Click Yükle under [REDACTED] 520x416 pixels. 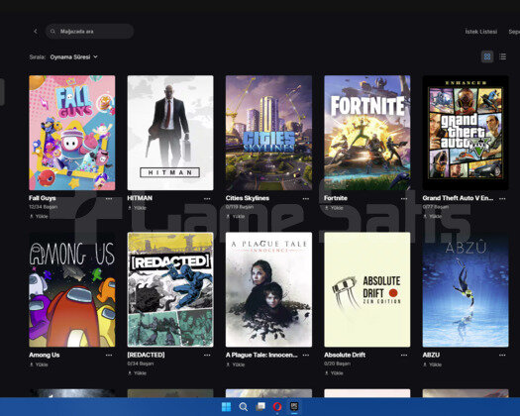137,372
